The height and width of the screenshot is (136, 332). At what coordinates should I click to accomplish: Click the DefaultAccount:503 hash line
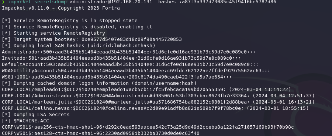pyautogui.click(x=130, y=64)
